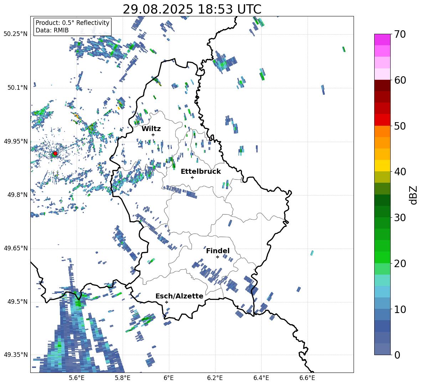The image size is (422, 385).
Task: Click the dark green colorbar segment near 30
Action: click(x=382, y=212)
